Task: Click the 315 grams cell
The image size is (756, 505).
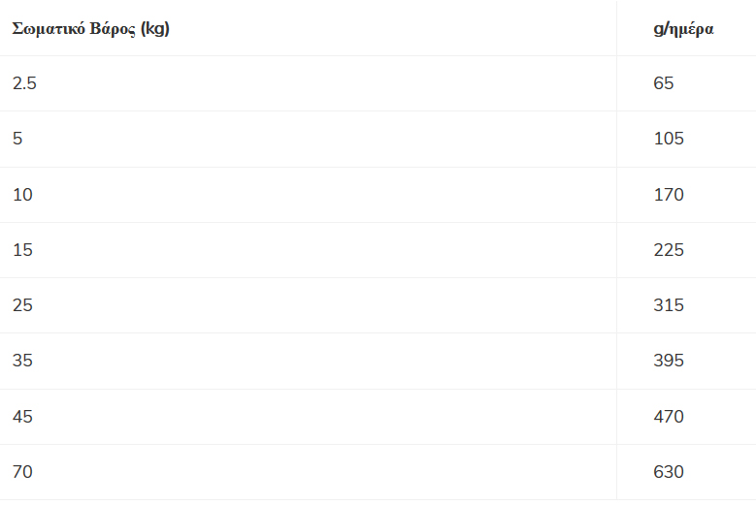Action: [x=669, y=305]
